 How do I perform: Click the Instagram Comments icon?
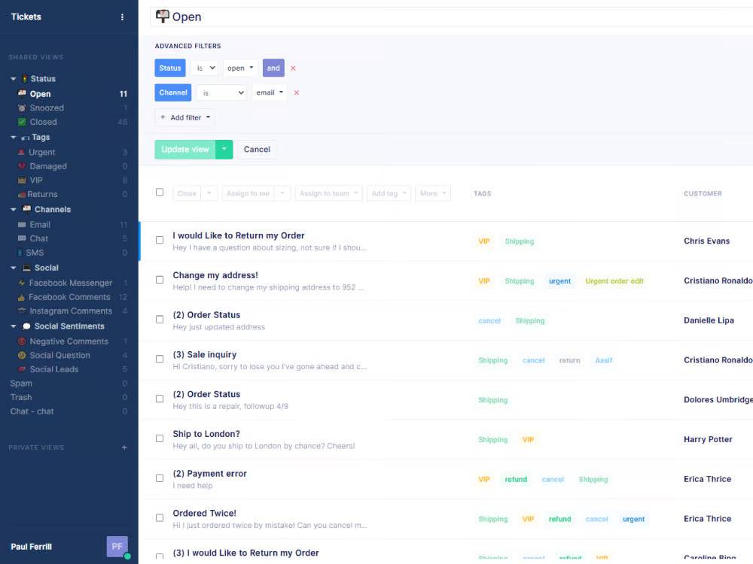coord(22,311)
